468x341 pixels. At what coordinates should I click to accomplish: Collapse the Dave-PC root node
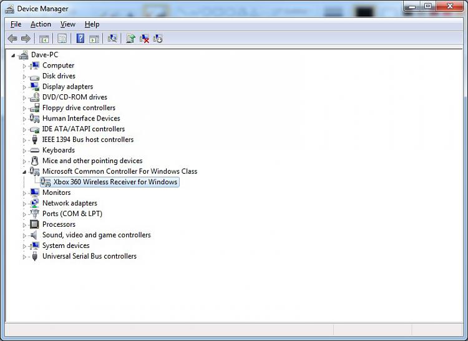(x=13, y=55)
